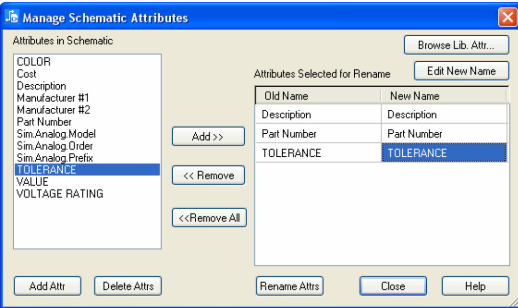518x308 pixels.
Task: Select COLOR in the attributes list
Action: click(34, 62)
